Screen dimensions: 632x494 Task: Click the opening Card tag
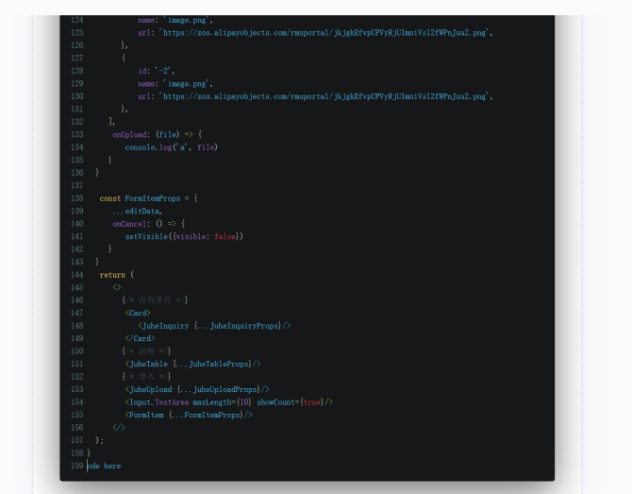click(138, 313)
